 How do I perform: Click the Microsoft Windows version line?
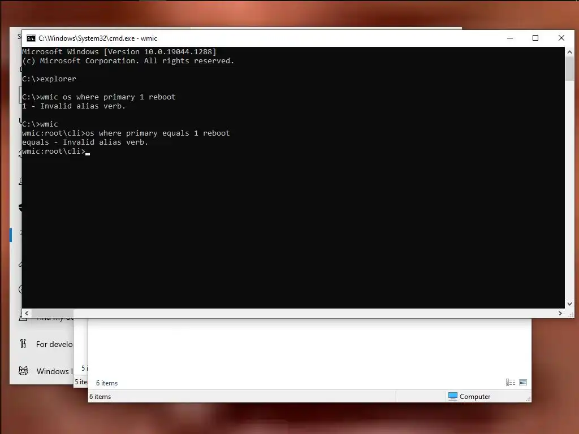[x=119, y=52]
